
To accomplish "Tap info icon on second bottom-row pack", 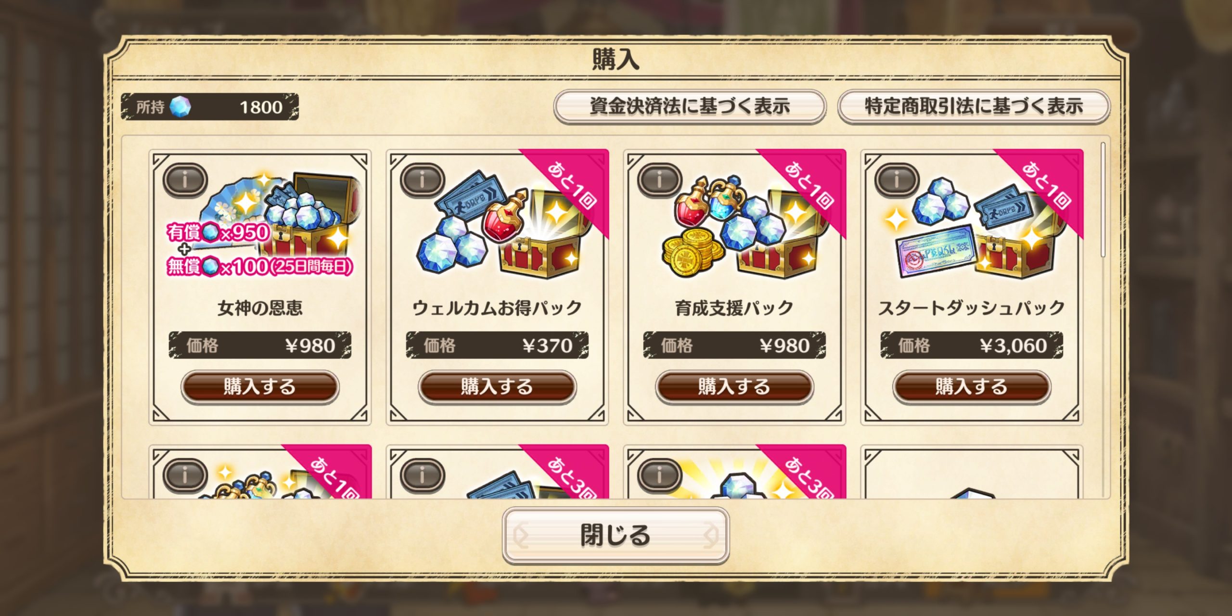I will pyautogui.click(x=422, y=475).
